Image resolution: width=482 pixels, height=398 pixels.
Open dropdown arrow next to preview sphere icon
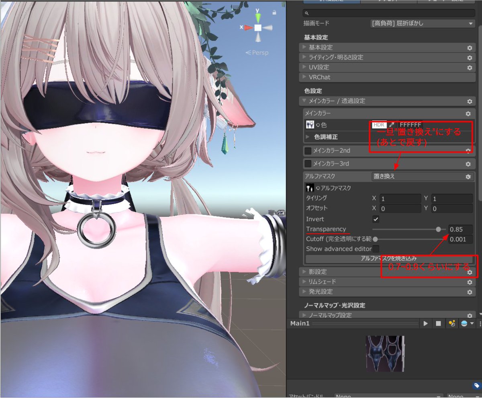[472, 323]
